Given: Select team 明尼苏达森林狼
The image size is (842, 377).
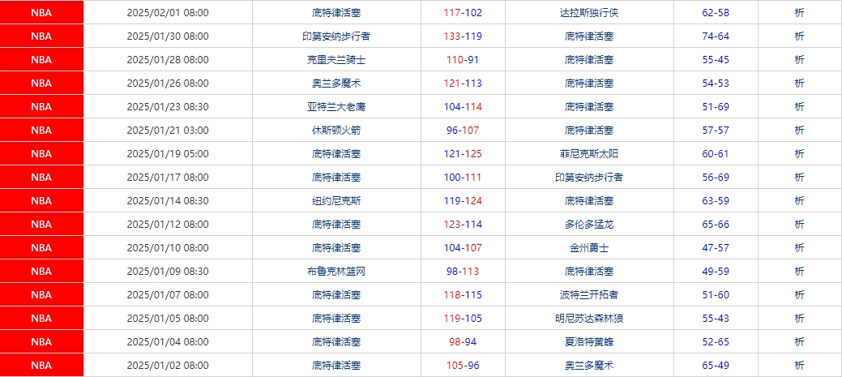Looking at the screenshot, I should (x=589, y=319).
